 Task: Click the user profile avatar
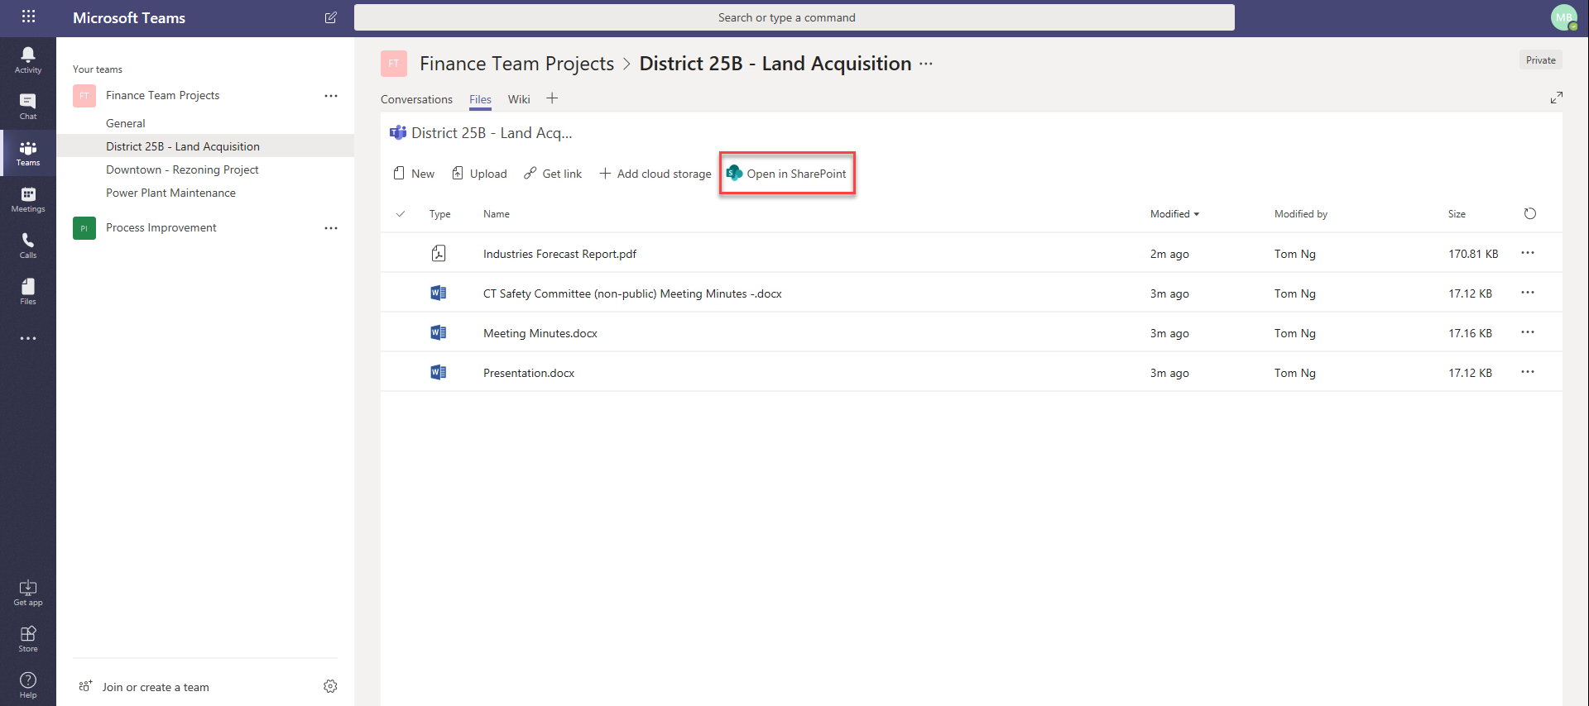1563,17
